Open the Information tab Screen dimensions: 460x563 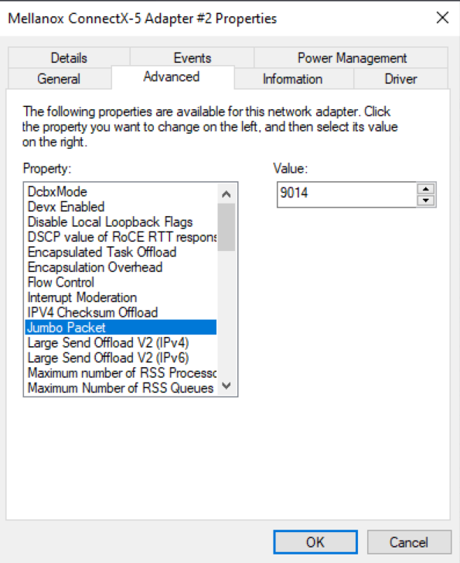click(x=294, y=79)
